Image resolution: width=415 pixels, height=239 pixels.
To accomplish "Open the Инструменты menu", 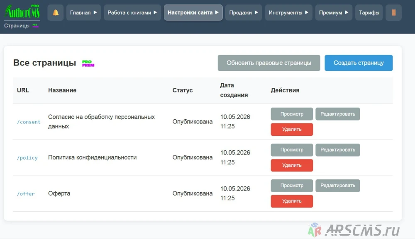I will 288,12.
